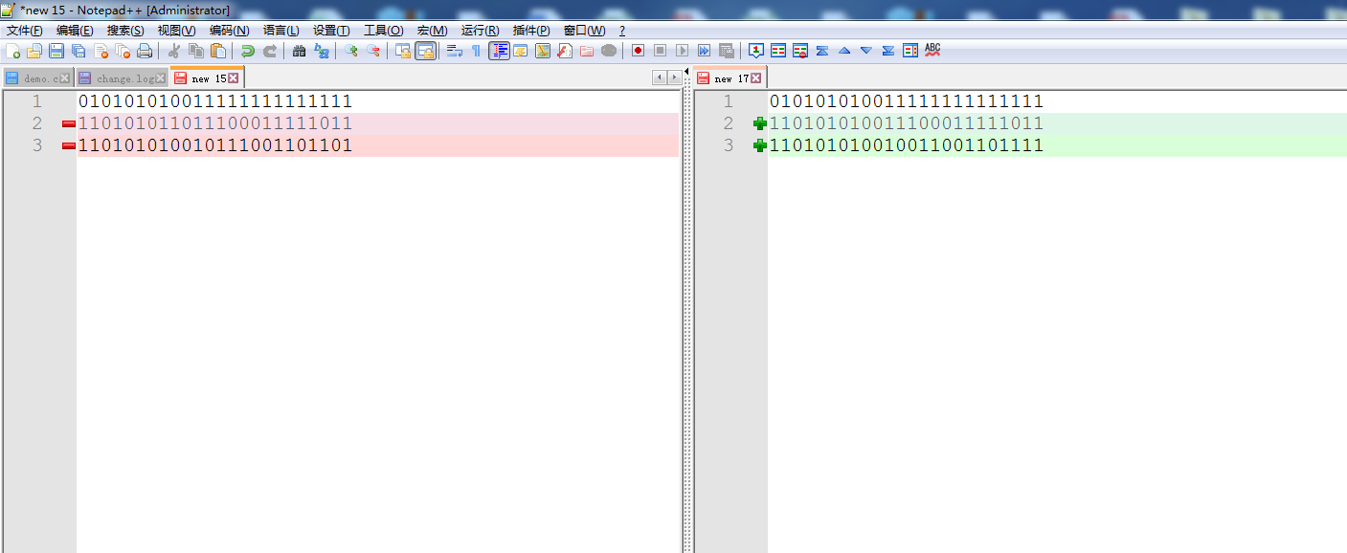Click the Cut scissors icon
This screenshot has height=553, width=1347.
(174, 51)
